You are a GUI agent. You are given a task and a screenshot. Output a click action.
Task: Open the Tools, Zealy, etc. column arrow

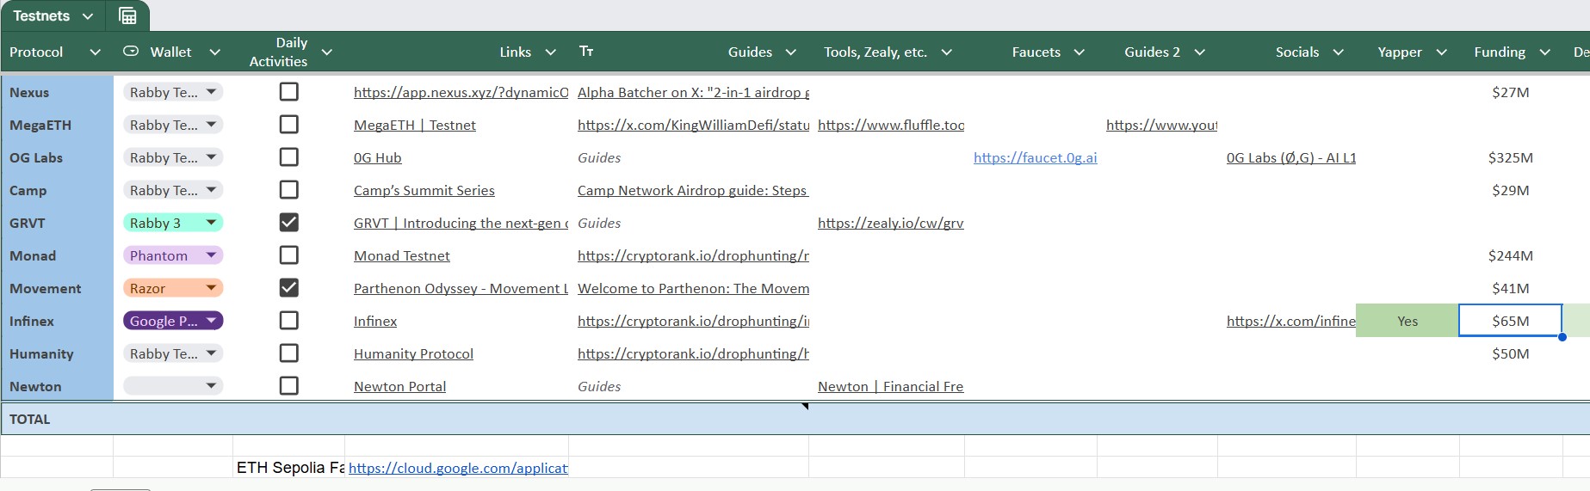tap(947, 52)
